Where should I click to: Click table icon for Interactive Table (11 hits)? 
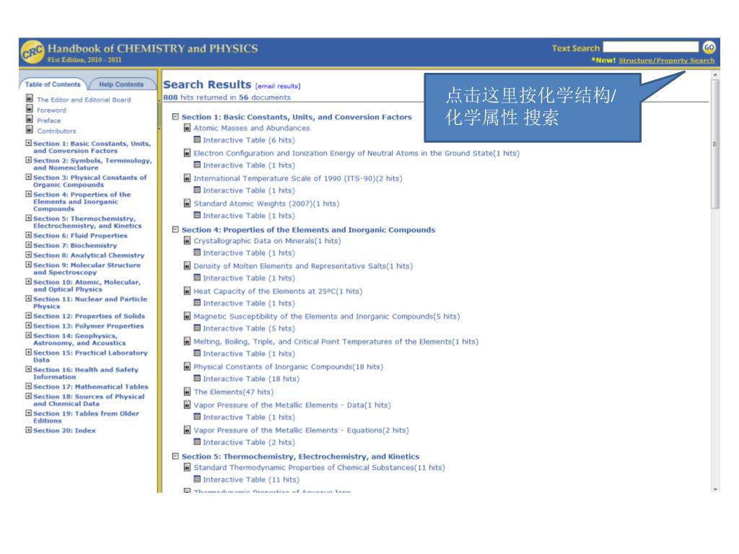coord(197,479)
